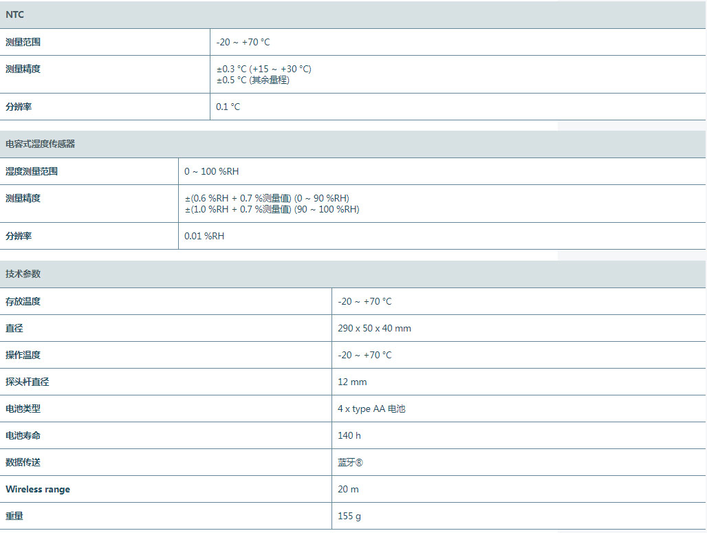Select the NTC 测量精度 row label
707x533 pixels.
23,69
